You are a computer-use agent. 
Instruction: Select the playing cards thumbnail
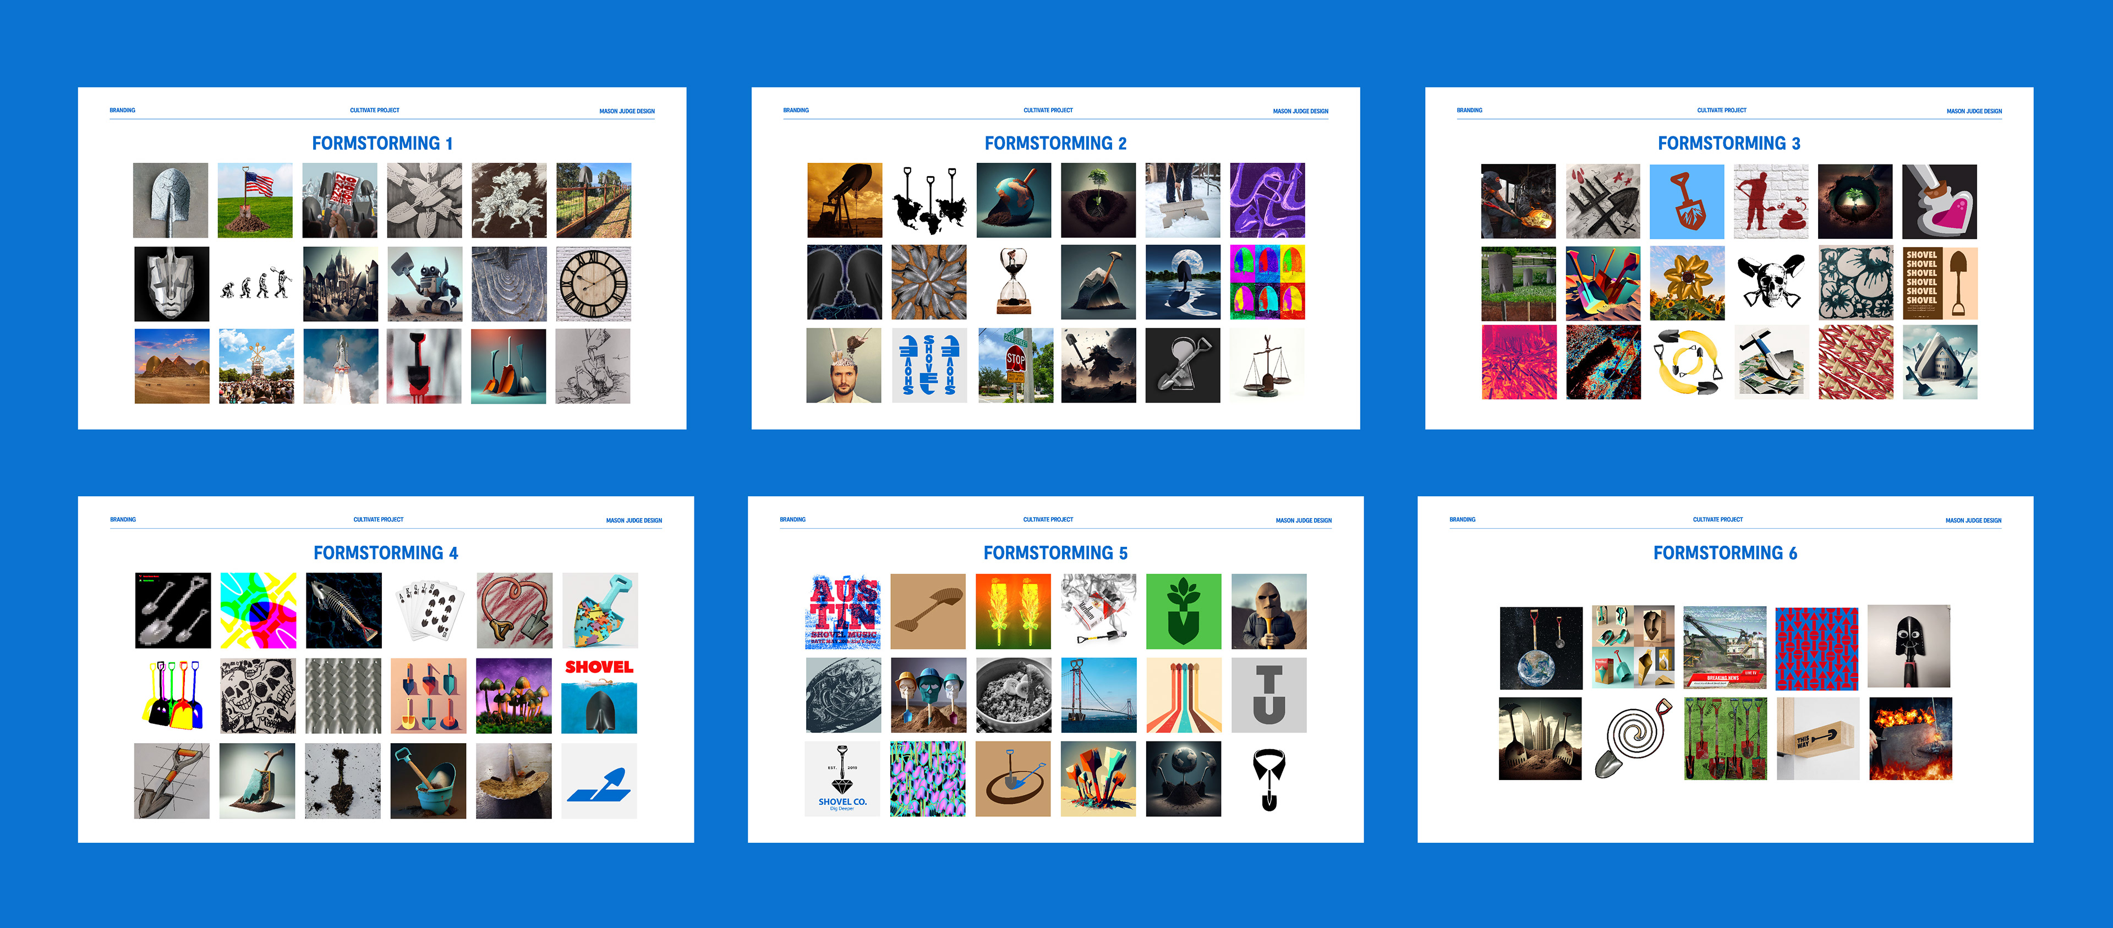[x=428, y=611]
